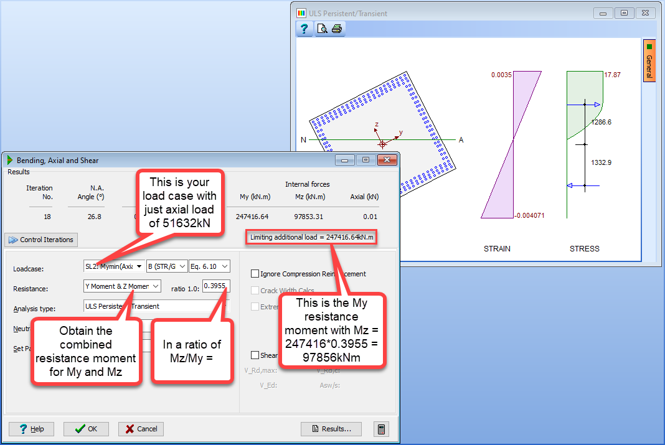Switch to the General panel tab
The height and width of the screenshot is (445, 665).
[x=649, y=63]
